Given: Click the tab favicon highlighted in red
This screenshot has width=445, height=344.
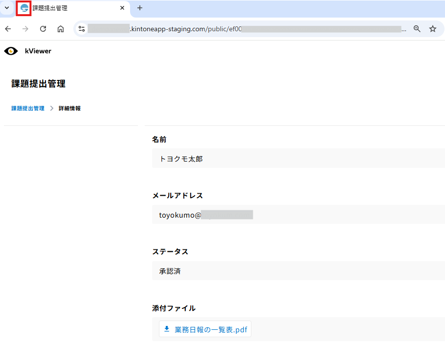Looking at the screenshot, I should [24, 8].
